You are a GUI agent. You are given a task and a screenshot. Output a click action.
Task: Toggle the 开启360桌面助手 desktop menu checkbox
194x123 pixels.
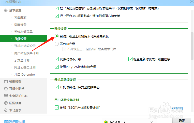(x=57, y=16)
